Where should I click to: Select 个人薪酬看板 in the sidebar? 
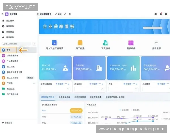12,61
